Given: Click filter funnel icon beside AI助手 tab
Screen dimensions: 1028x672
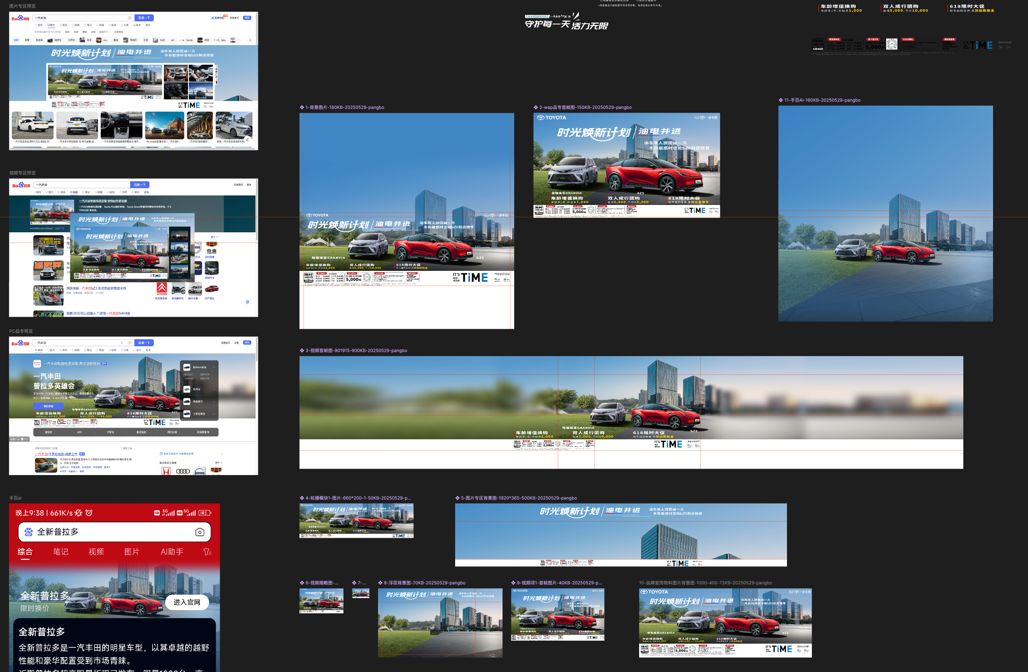Looking at the screenshot, I should coord(207,552).
